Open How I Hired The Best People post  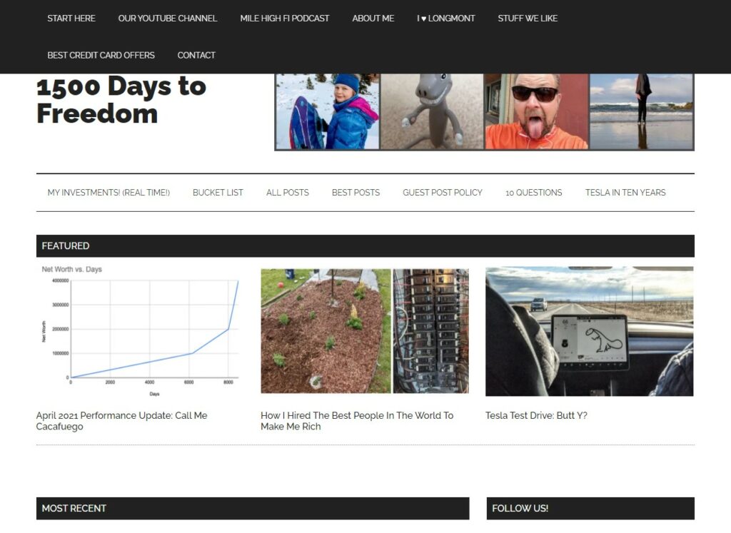[357, 421]
